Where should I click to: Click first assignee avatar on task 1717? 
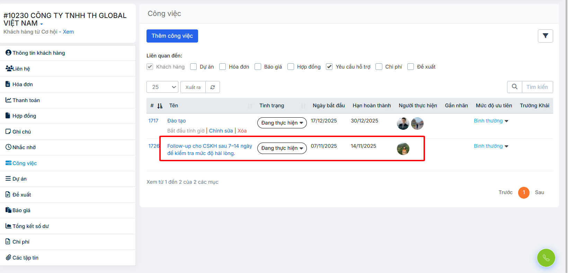tap(403, 124)
